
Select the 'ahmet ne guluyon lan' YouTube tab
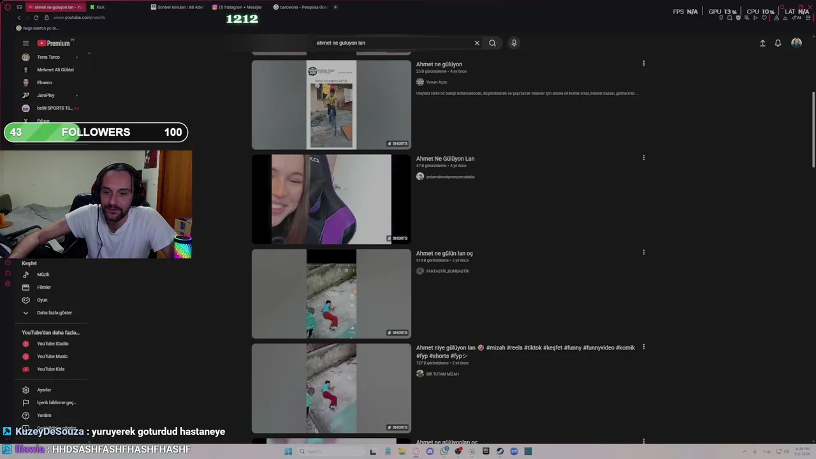54,7
